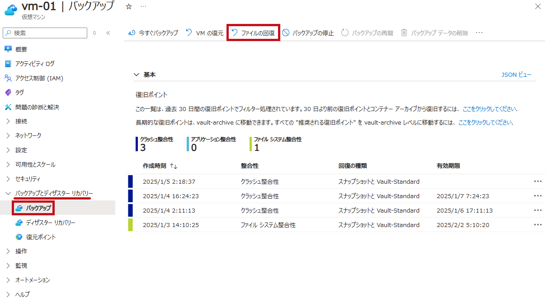Click 有効期限 column header

coord(448,166)
